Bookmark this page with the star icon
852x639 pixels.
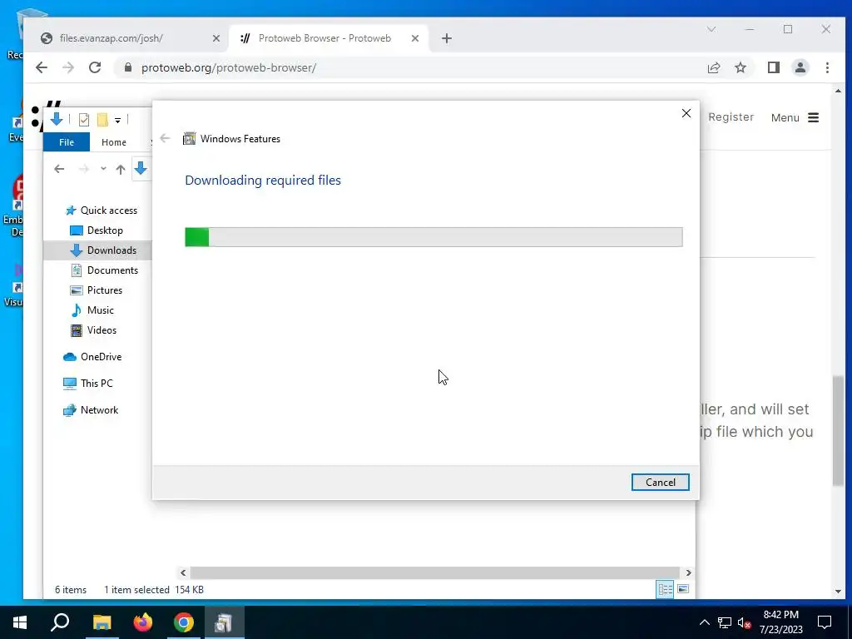(741, 67)
